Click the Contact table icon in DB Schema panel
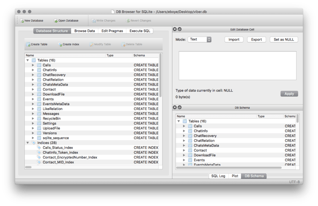The height and width of the screenshot is (206, 318). point(190,150)
